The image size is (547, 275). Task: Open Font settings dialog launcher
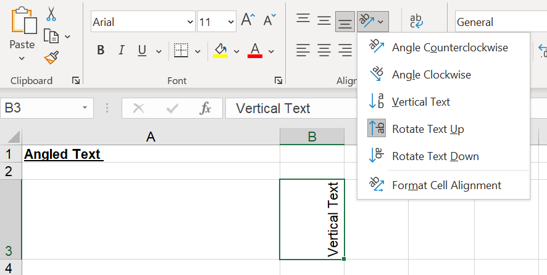[278, 80]
